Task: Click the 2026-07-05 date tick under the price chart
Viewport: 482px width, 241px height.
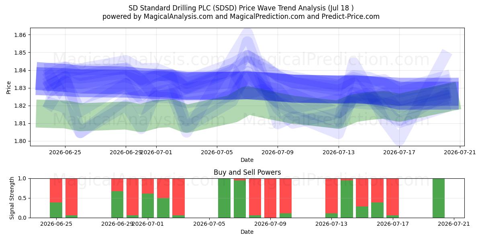Action: tap(217, 152)
